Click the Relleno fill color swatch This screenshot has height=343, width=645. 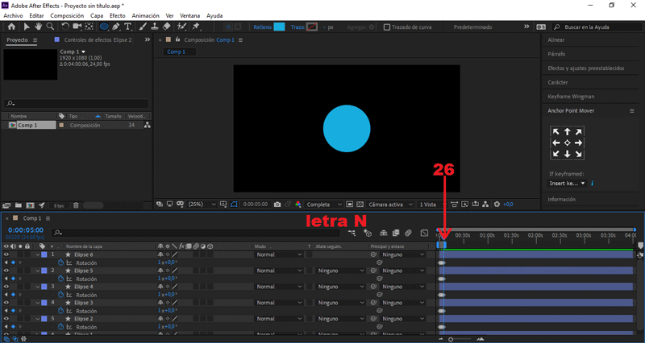[279, 27]
